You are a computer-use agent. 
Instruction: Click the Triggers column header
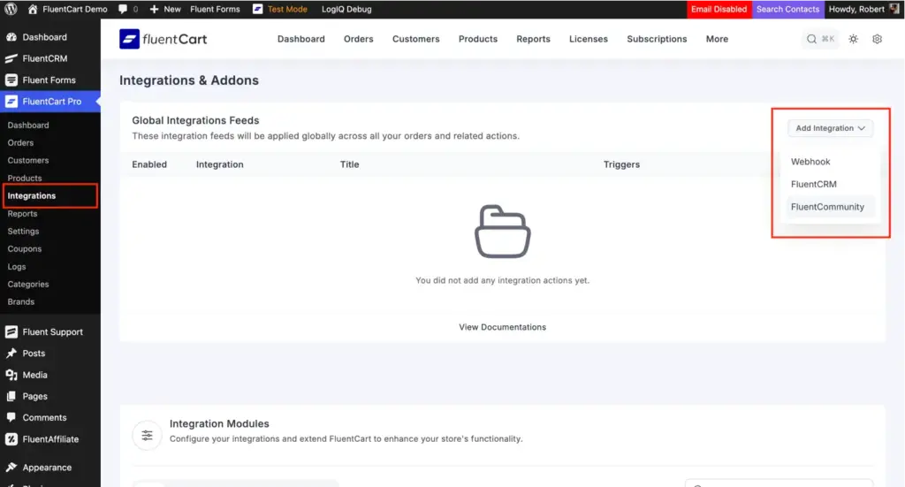621,164
